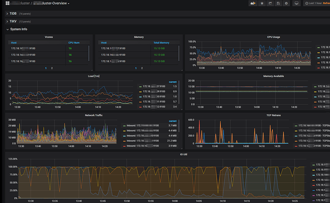Sort Memory table by Total Memory header

[x=162, y=42]
